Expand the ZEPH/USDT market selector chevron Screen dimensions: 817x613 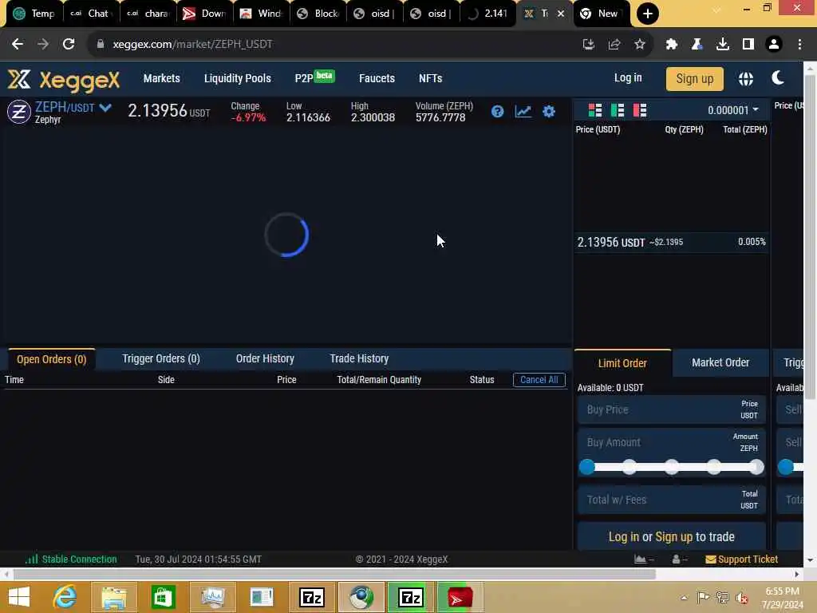[105, 108]
